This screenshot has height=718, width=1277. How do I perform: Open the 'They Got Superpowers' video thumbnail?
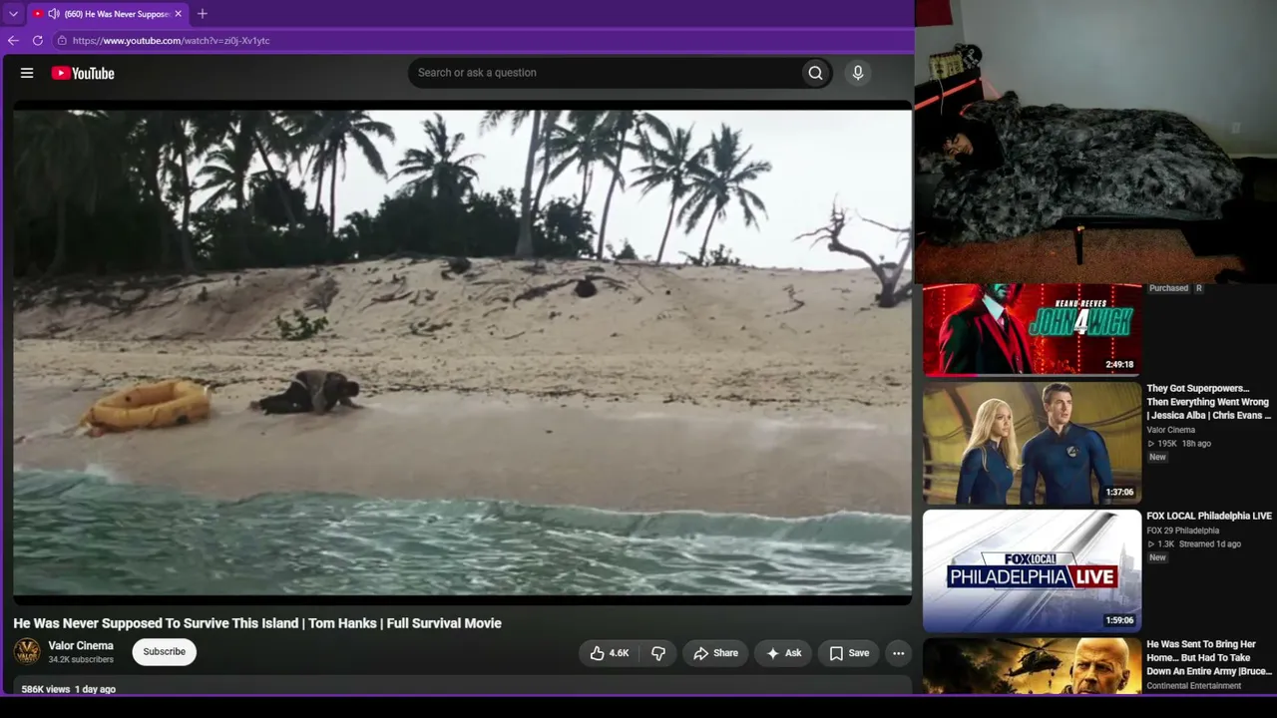1032,443
